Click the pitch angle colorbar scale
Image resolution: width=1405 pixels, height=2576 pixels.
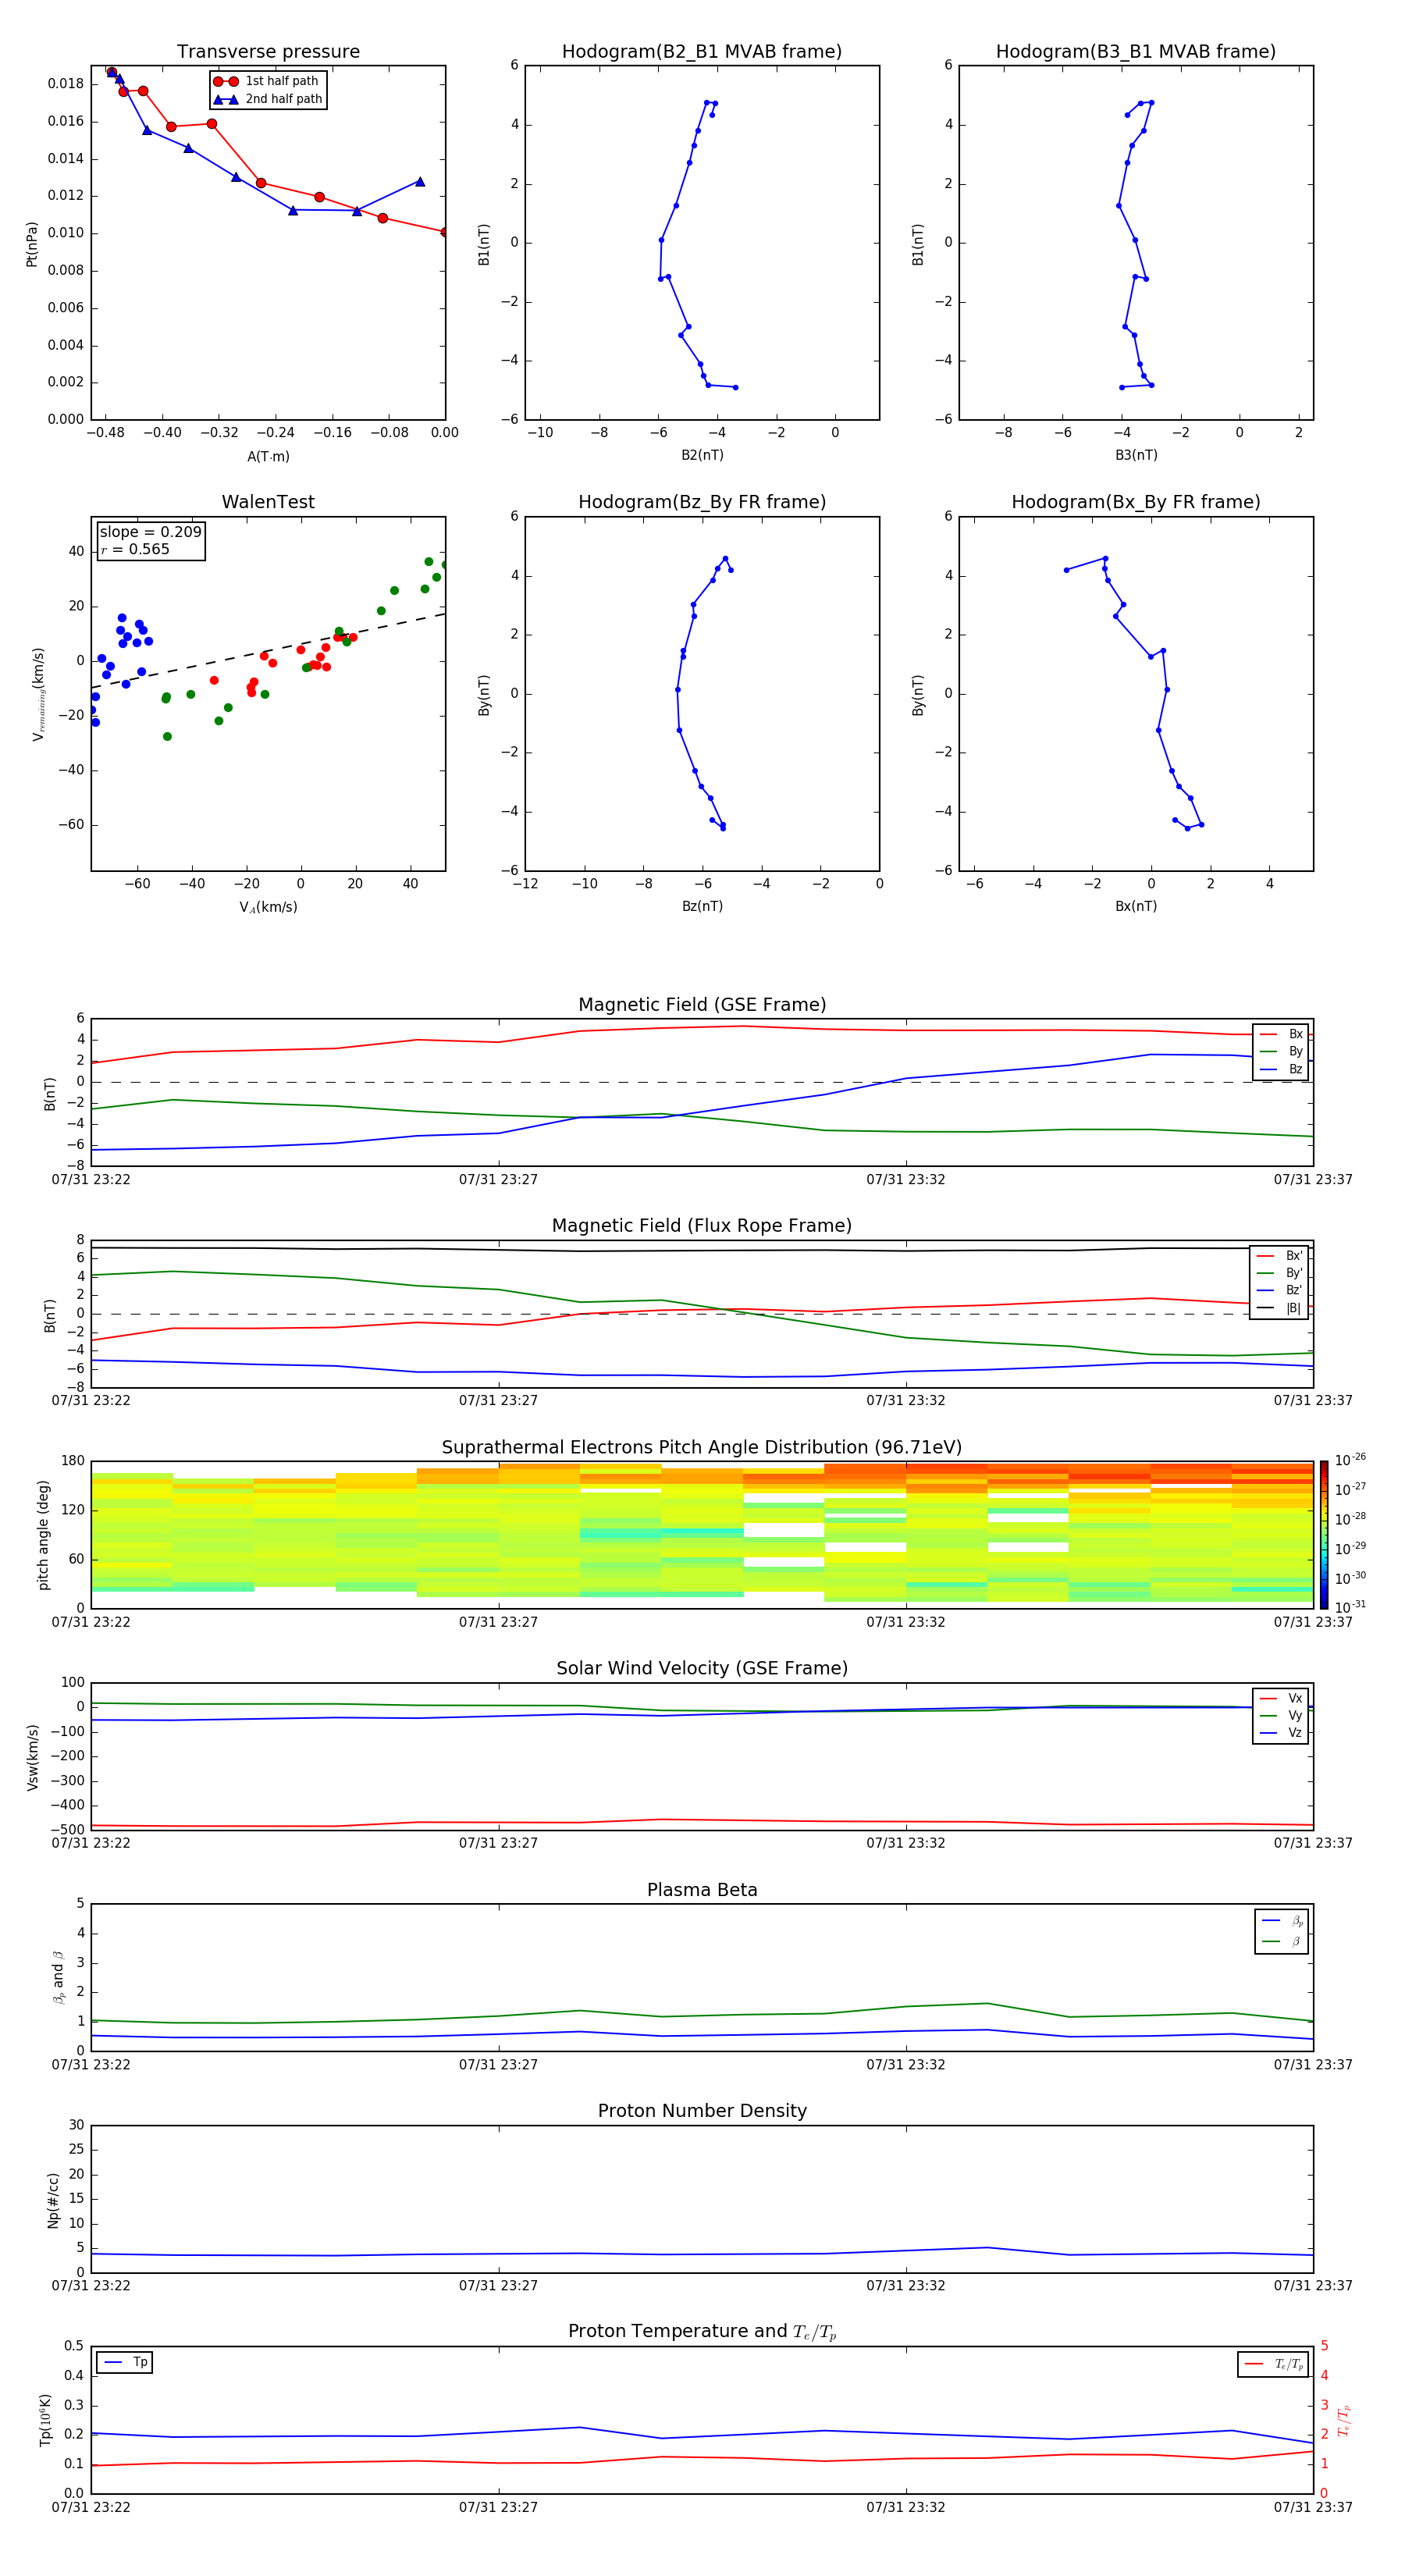(x=1323, y=1535)
